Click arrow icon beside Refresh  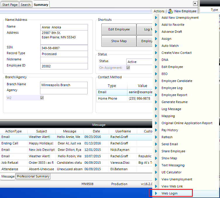coord(156,137)
